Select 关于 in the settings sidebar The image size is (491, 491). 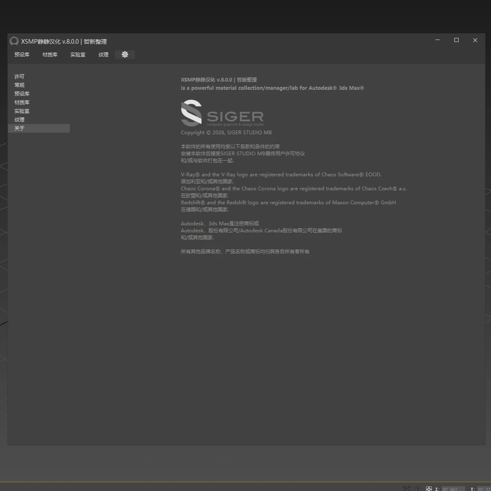(39, 129)
